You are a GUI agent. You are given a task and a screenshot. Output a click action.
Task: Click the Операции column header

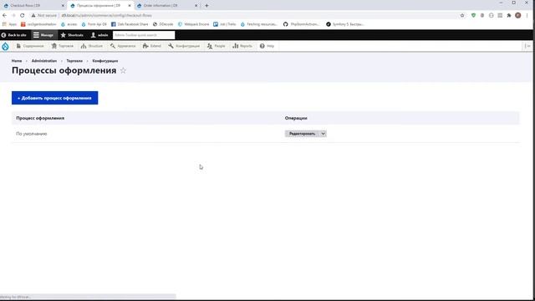coord(296,118)
